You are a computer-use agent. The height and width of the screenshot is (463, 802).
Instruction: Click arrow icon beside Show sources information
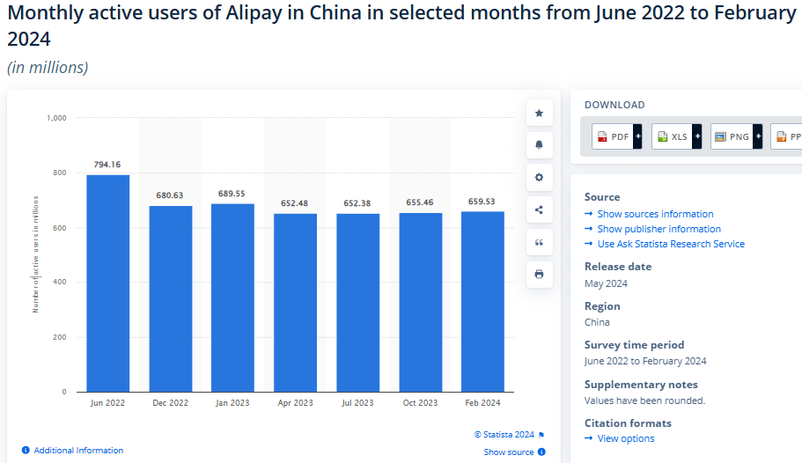[589, 214]
